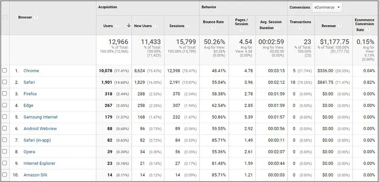379x182 pixels.
Task: Open the Chrome browser link
Action: point(31,71)
